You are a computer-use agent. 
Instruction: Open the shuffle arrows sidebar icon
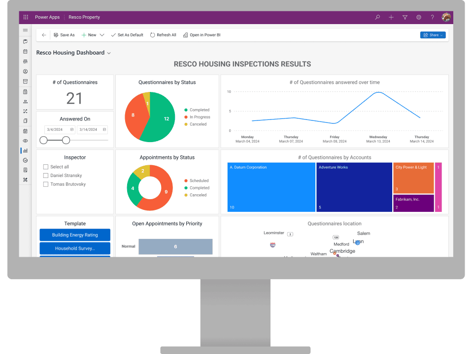(x=25, y=111)
